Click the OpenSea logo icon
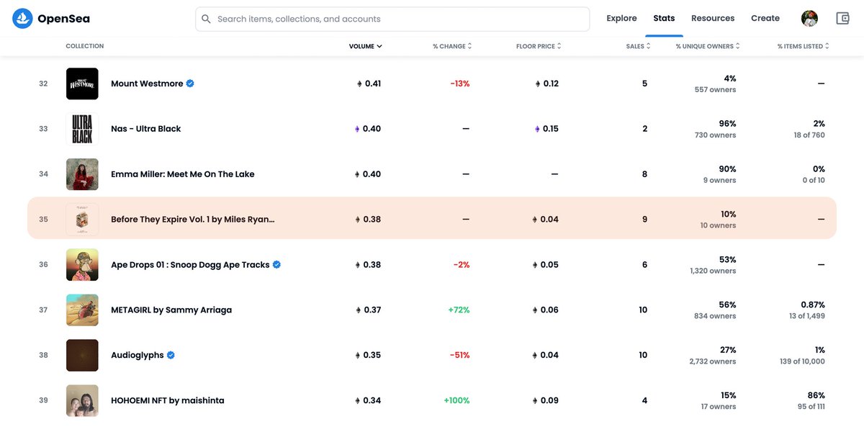864x432 pixels. [22, 19]
